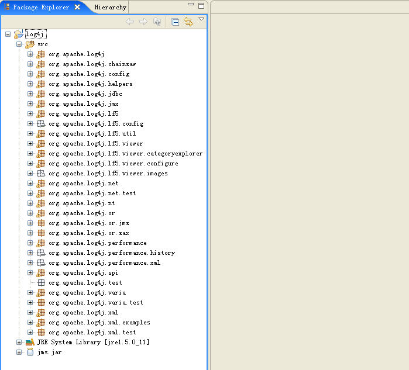Click the org.apache.log4j.net package icon
Screen dimensions: 409x370
tap(40, 184)
